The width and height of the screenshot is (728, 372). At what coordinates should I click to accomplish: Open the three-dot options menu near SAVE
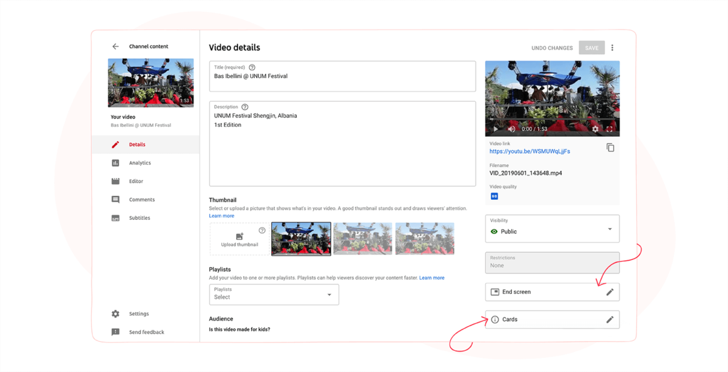[612, 47]
